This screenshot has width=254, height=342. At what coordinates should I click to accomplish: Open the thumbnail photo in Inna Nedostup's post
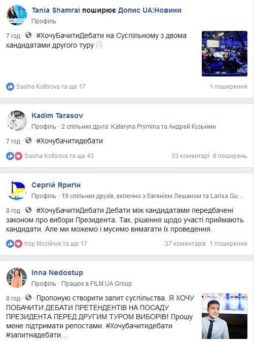coord(225,316)
